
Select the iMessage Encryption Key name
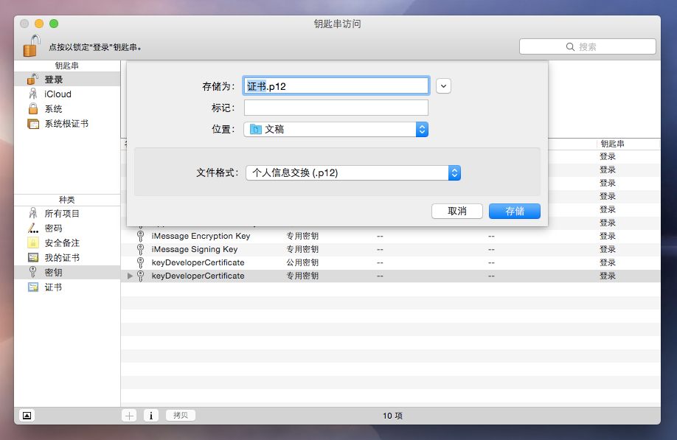coord(201,236)
